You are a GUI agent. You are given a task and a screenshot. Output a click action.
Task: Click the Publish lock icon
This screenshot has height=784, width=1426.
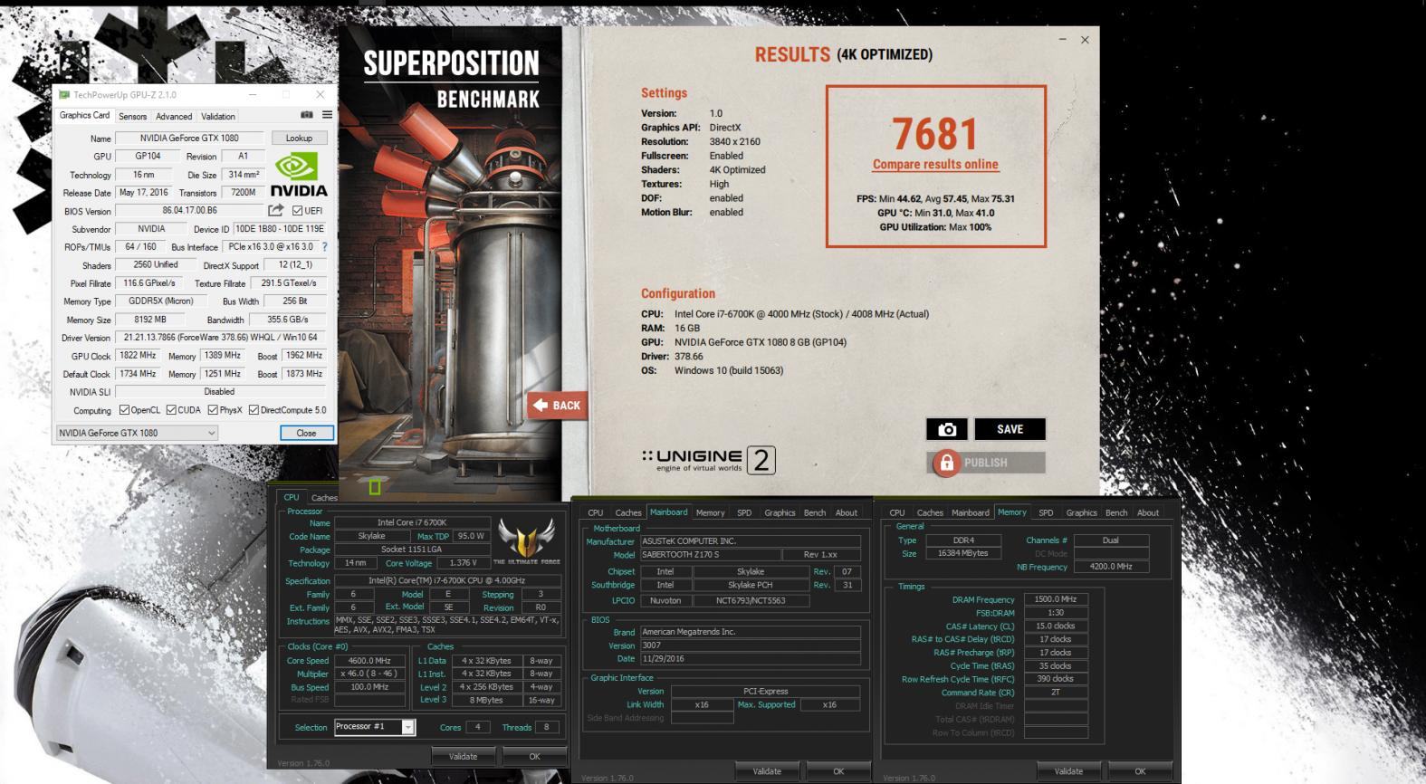pos(946,463)
